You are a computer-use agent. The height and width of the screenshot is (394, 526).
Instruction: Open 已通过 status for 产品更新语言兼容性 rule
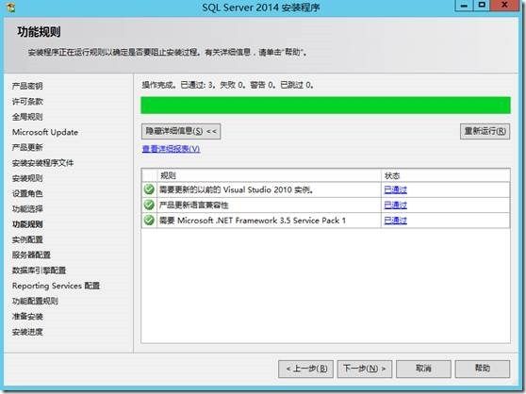396,205
